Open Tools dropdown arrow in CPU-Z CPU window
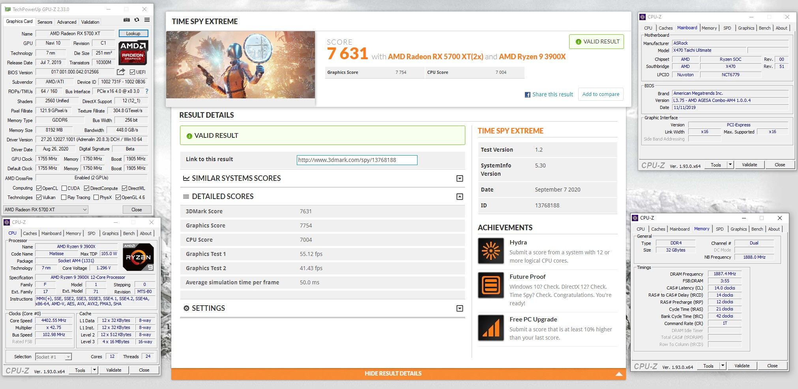The height and width of the screenshot is (389, 798). (x=94, y=370)
